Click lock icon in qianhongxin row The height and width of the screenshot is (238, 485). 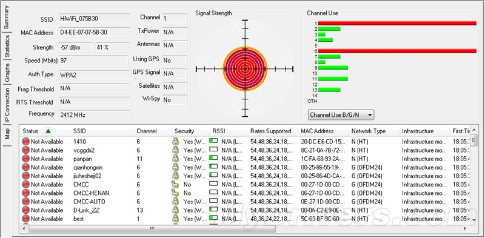tap(175, 167)
